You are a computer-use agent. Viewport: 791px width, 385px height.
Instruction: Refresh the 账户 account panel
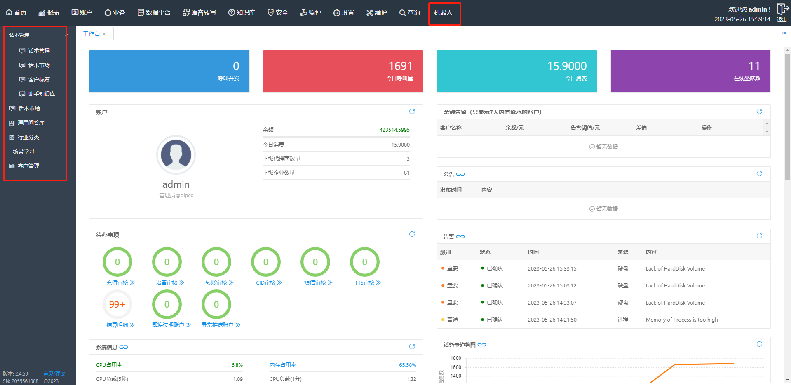[x=411, y=112]
